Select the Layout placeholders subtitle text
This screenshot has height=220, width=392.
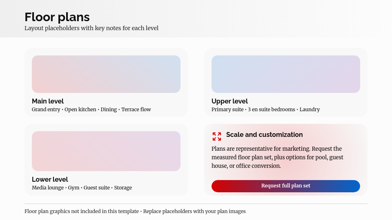tap(91, 29)
